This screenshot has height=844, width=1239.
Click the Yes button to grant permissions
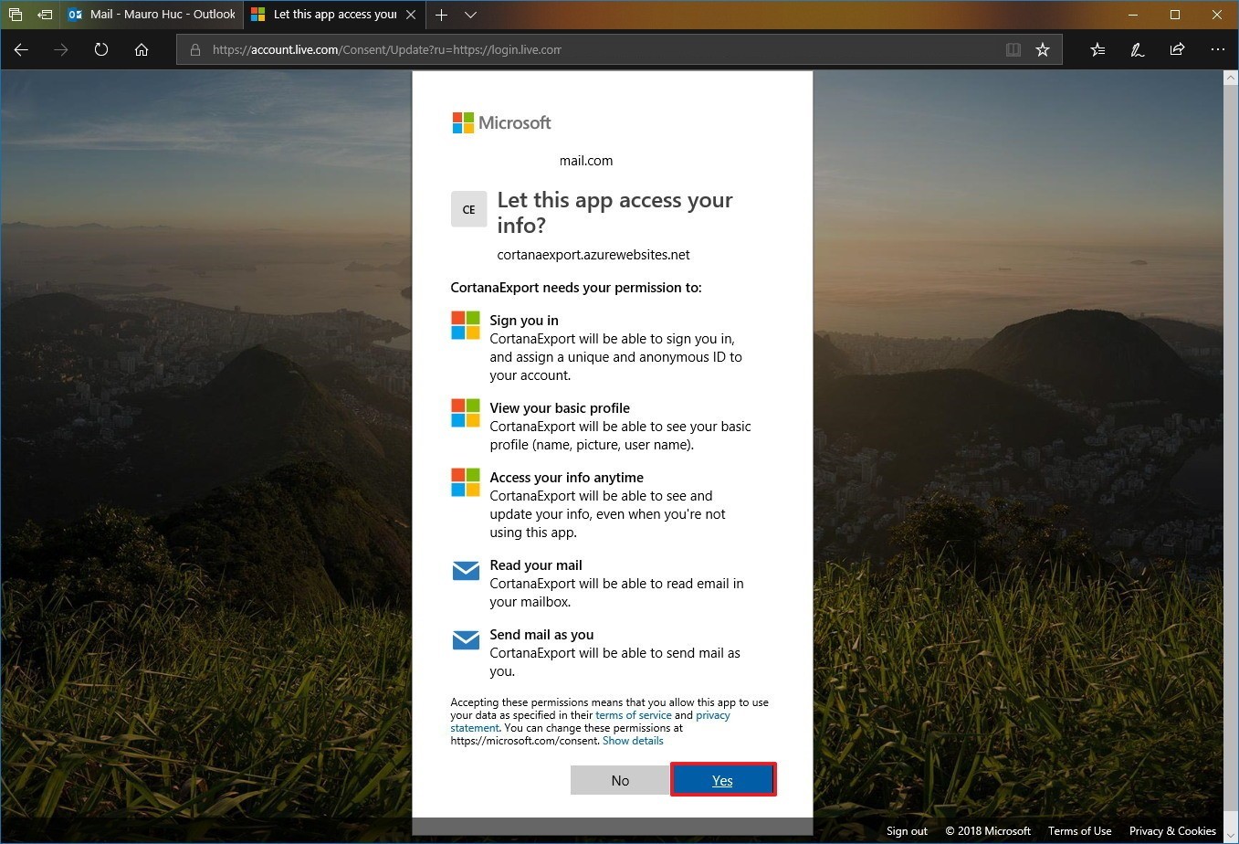723,780
